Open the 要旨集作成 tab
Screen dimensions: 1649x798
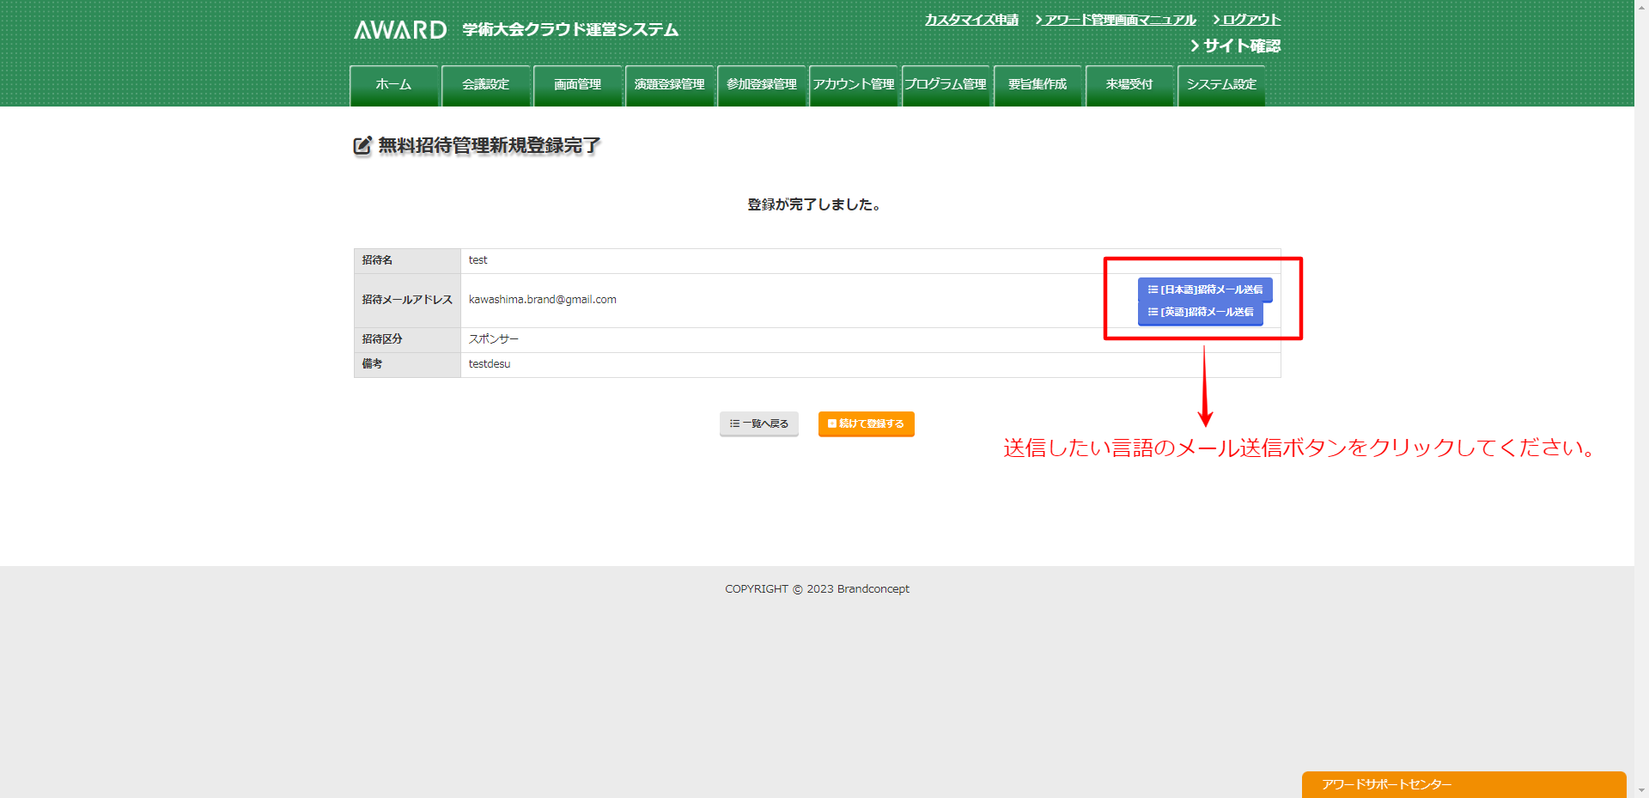[1037, 85]
